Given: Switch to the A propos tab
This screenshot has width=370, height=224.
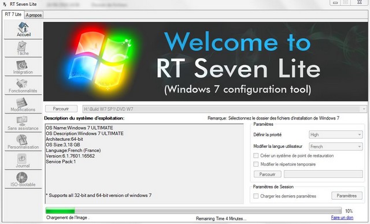Looking at the screenshot, I should tap(34, 15).
